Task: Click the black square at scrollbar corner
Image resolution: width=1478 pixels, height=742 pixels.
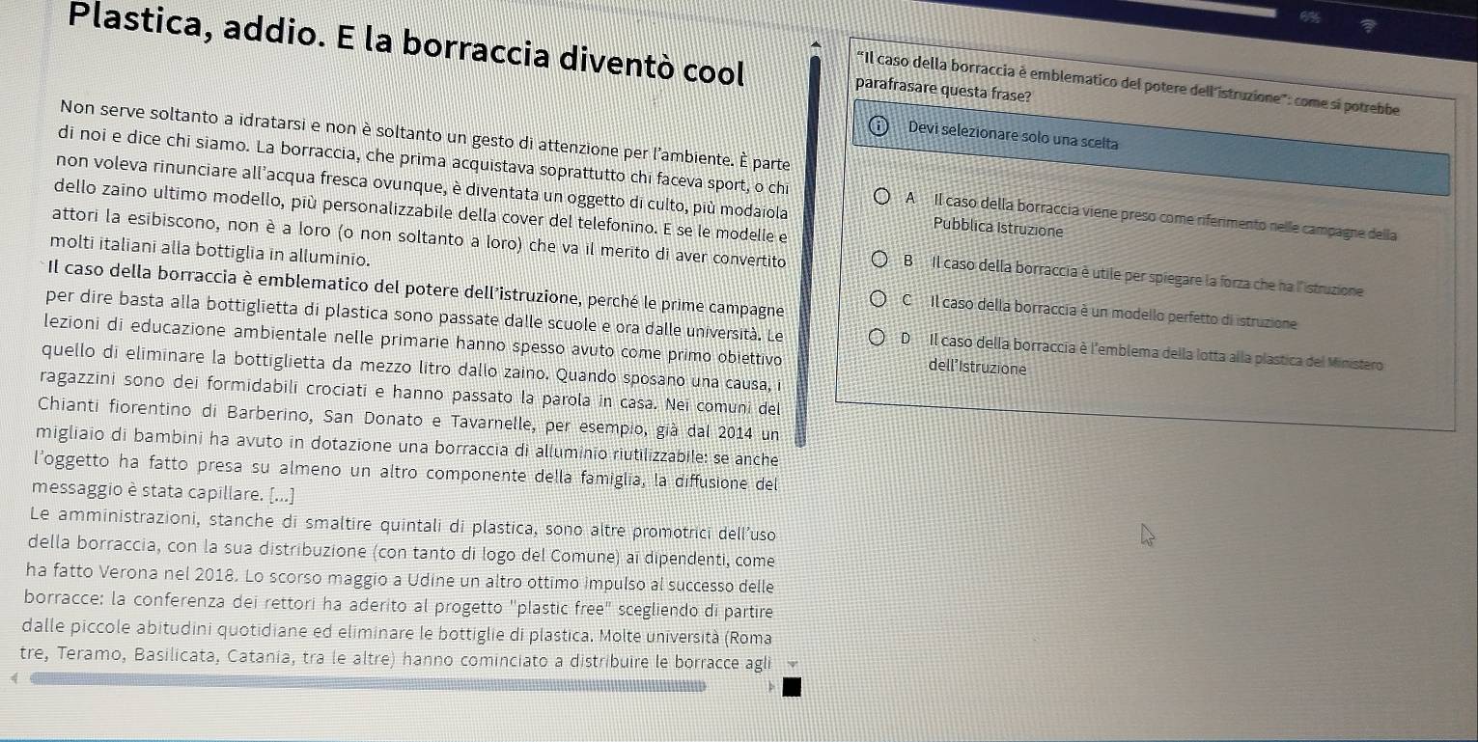Action: 792,688
